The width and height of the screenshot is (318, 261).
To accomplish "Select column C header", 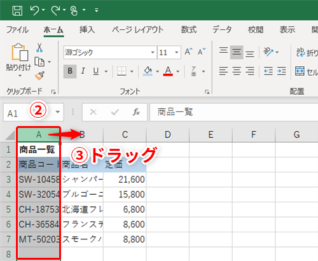I will tap(125, 135).
